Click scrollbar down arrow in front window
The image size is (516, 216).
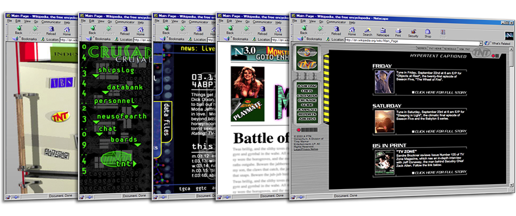coord(512,185)
